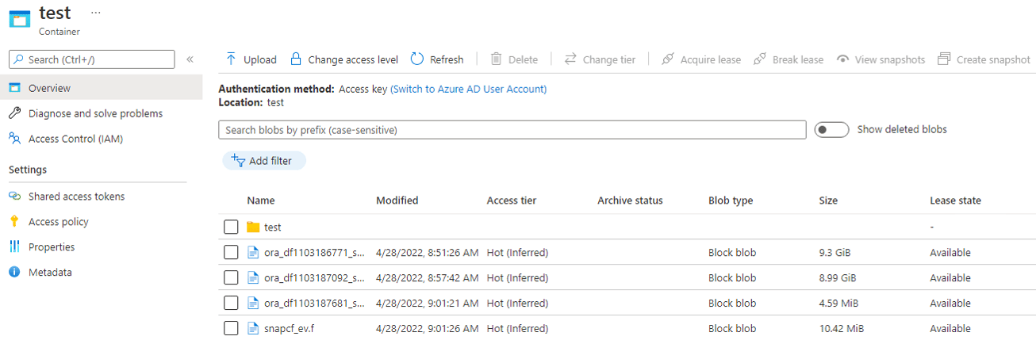
Task: Click the Acquire lease icon
Action: [x=668, y=59]
